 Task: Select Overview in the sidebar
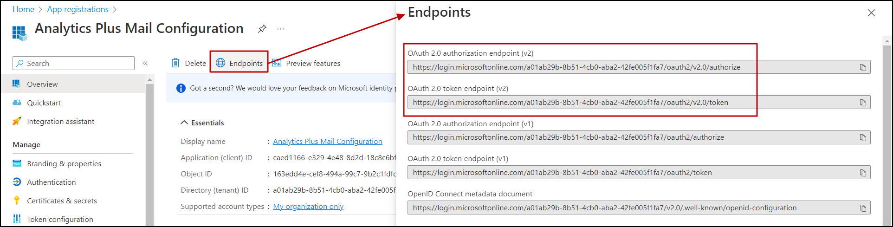42,84
